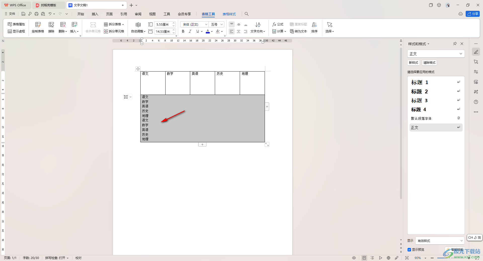
Task: Apply the 标题 1 style
Action: click(436, 82)
